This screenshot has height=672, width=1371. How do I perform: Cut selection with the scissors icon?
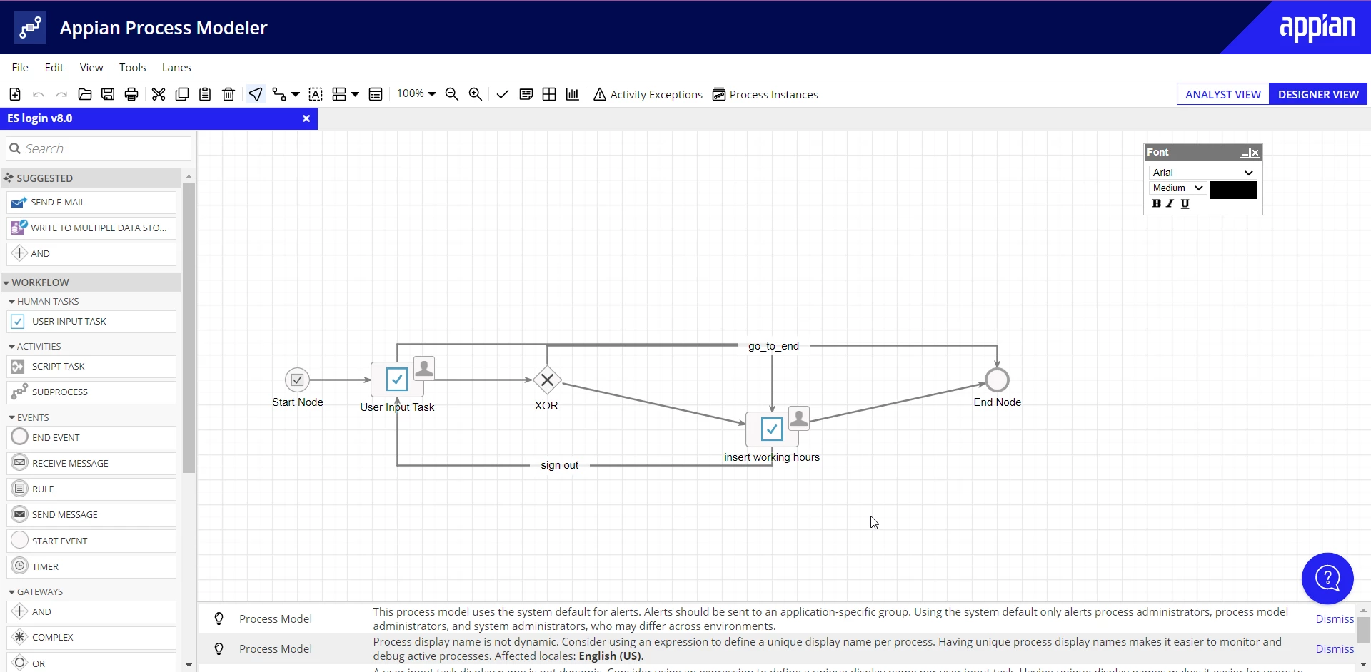click(x=159, y=94)
